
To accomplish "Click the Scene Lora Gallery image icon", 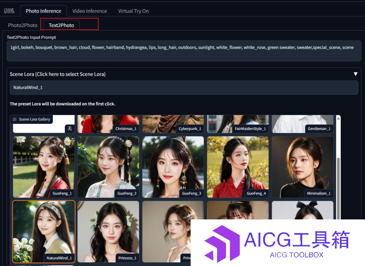I will [15, 119].
